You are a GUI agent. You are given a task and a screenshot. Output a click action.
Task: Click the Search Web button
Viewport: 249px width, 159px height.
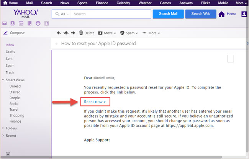[201, 14]
